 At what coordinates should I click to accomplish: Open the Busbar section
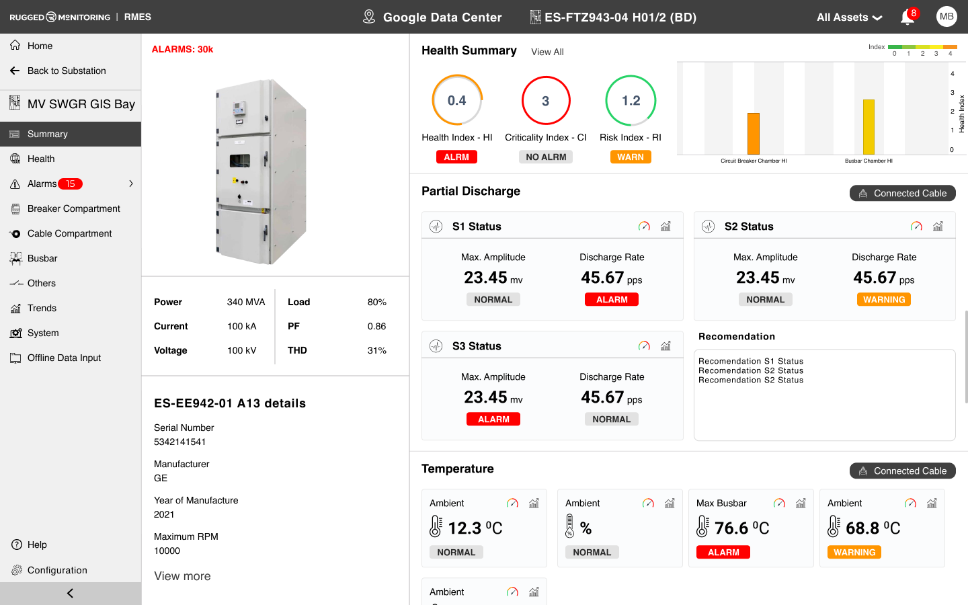coord(71,258)
